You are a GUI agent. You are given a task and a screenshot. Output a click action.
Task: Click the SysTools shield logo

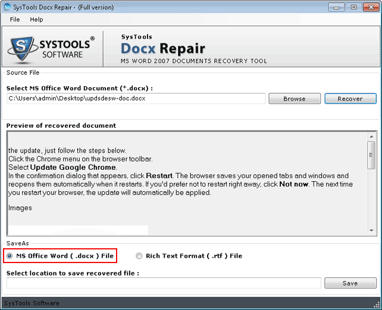tap(22, 49)
